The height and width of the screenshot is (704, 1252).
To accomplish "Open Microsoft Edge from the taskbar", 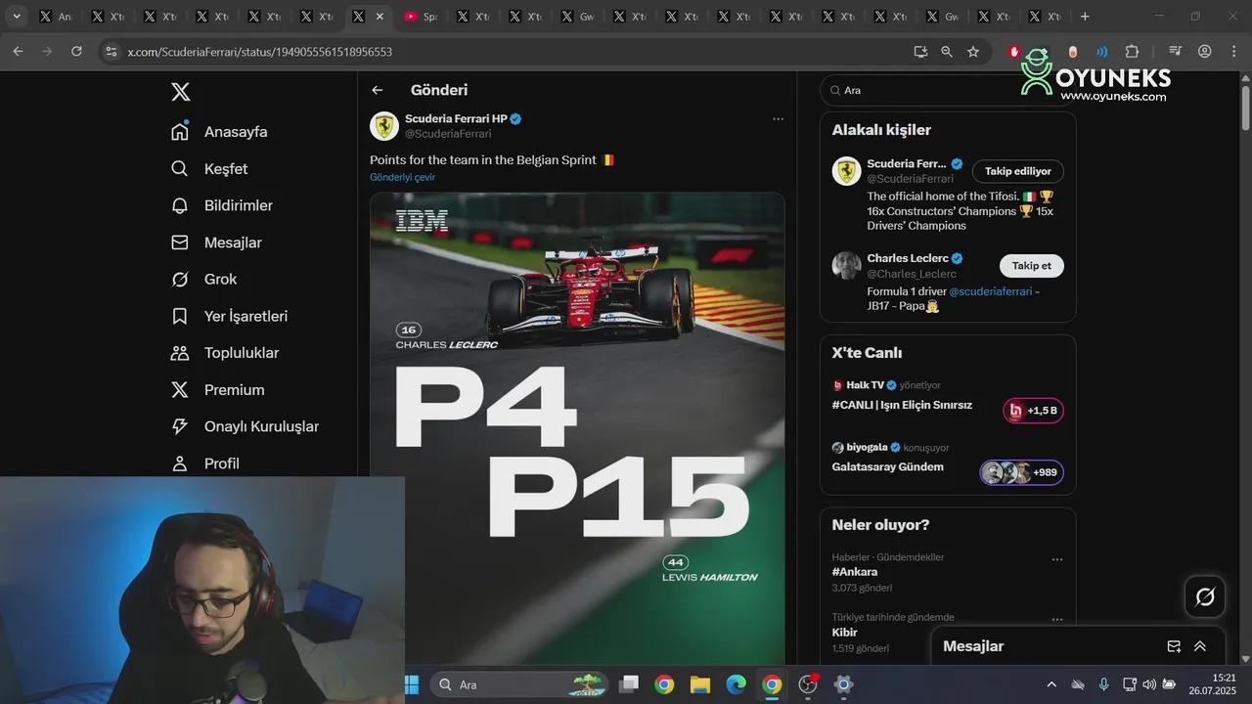I will 736,684.
